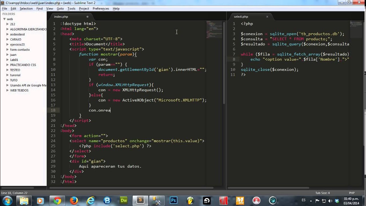Open the Edit menu
The height and width of the screenshot is (206, 366).
pos(13,9)
